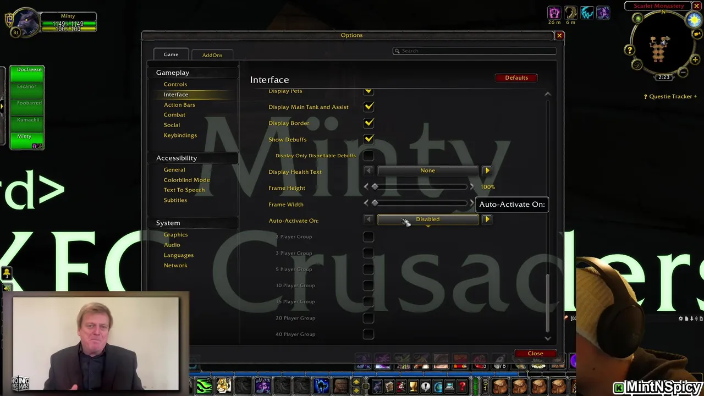This screenshot has height=396, width=704.
Task: Check the 5 Player Group box
Action: pos(369,269)
